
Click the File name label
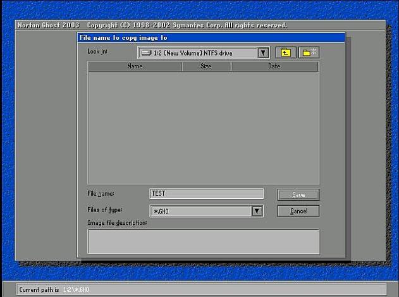[x=101, y=194]
